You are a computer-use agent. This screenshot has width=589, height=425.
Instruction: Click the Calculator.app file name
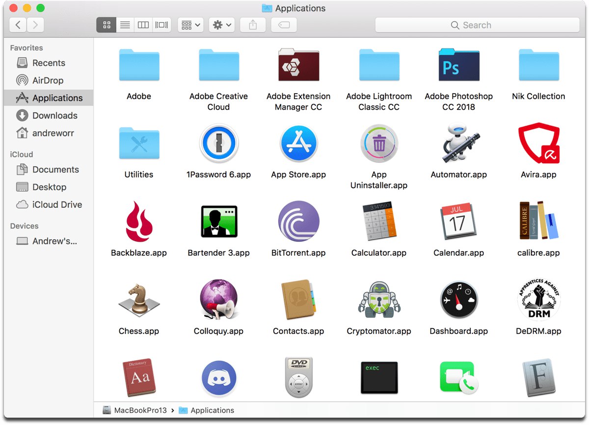click(x=379, y=253)
